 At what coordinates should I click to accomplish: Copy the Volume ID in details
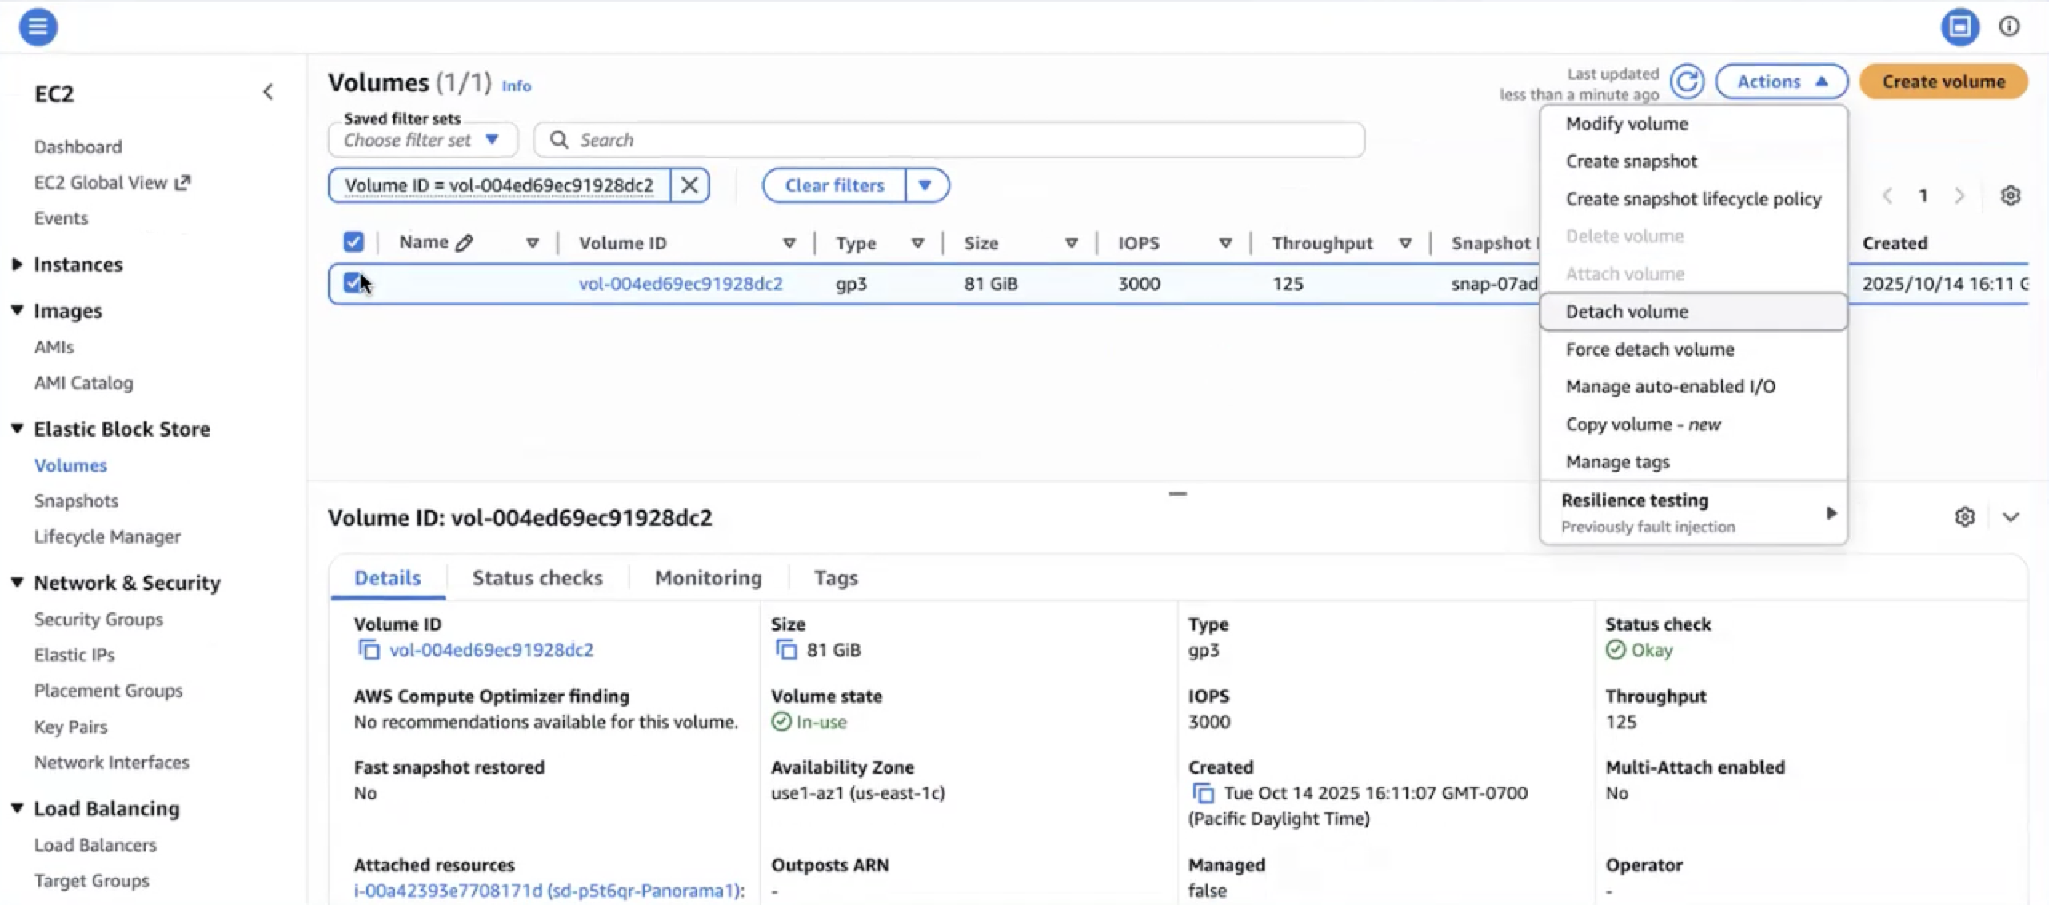(369, 650)
